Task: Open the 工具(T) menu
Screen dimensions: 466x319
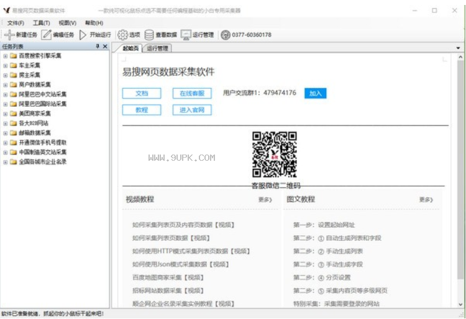Action: (x=41, y=23)
